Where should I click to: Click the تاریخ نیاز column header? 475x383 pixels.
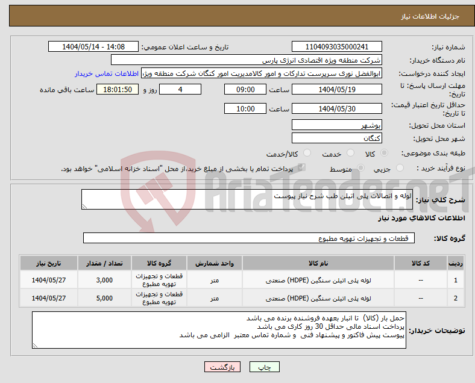coord(49,263)
